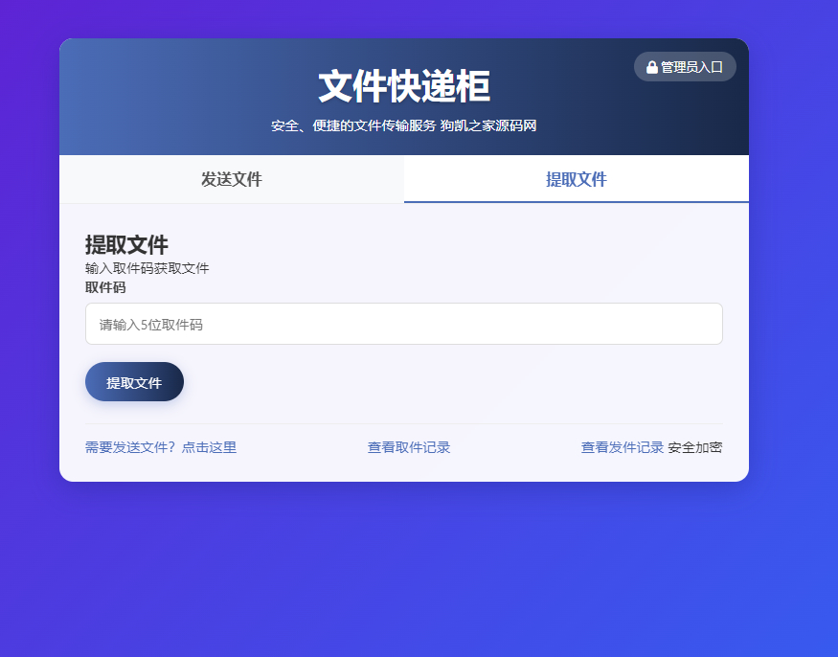The height and width of the screenshot is (657, 838).
Task: Switch to the 发送文件 tab
Action: tap(231, 179)
